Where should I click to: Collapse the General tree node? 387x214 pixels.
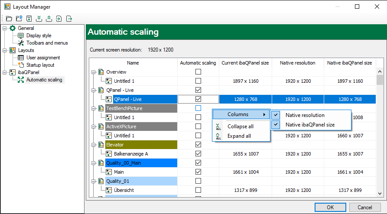point(4,28)
